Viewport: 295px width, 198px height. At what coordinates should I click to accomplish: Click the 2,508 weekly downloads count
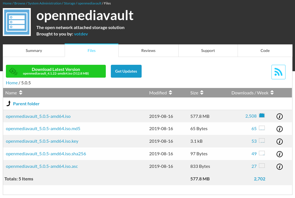point(251,116)
